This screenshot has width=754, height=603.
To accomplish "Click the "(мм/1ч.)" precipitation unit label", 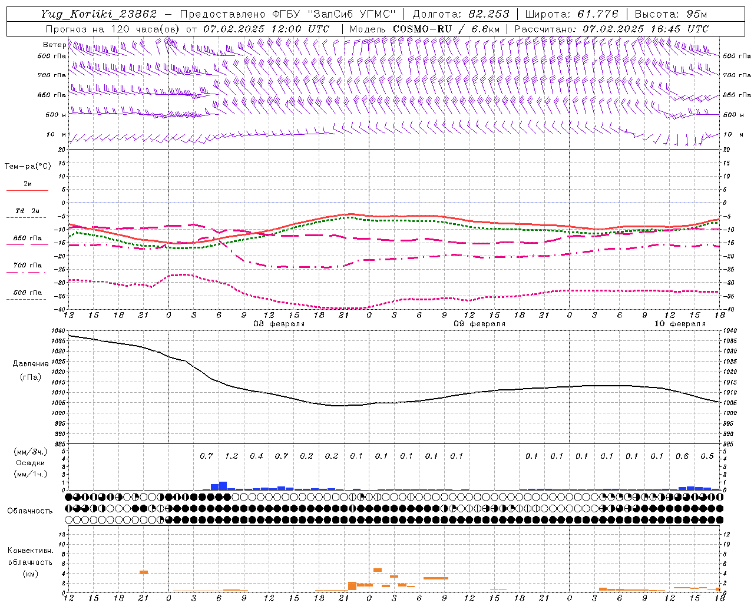I will [x=30, y=474].
